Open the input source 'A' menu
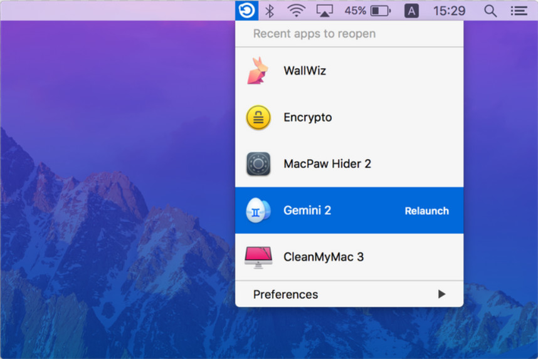This screenshot has width=538, height=359. 411,11
